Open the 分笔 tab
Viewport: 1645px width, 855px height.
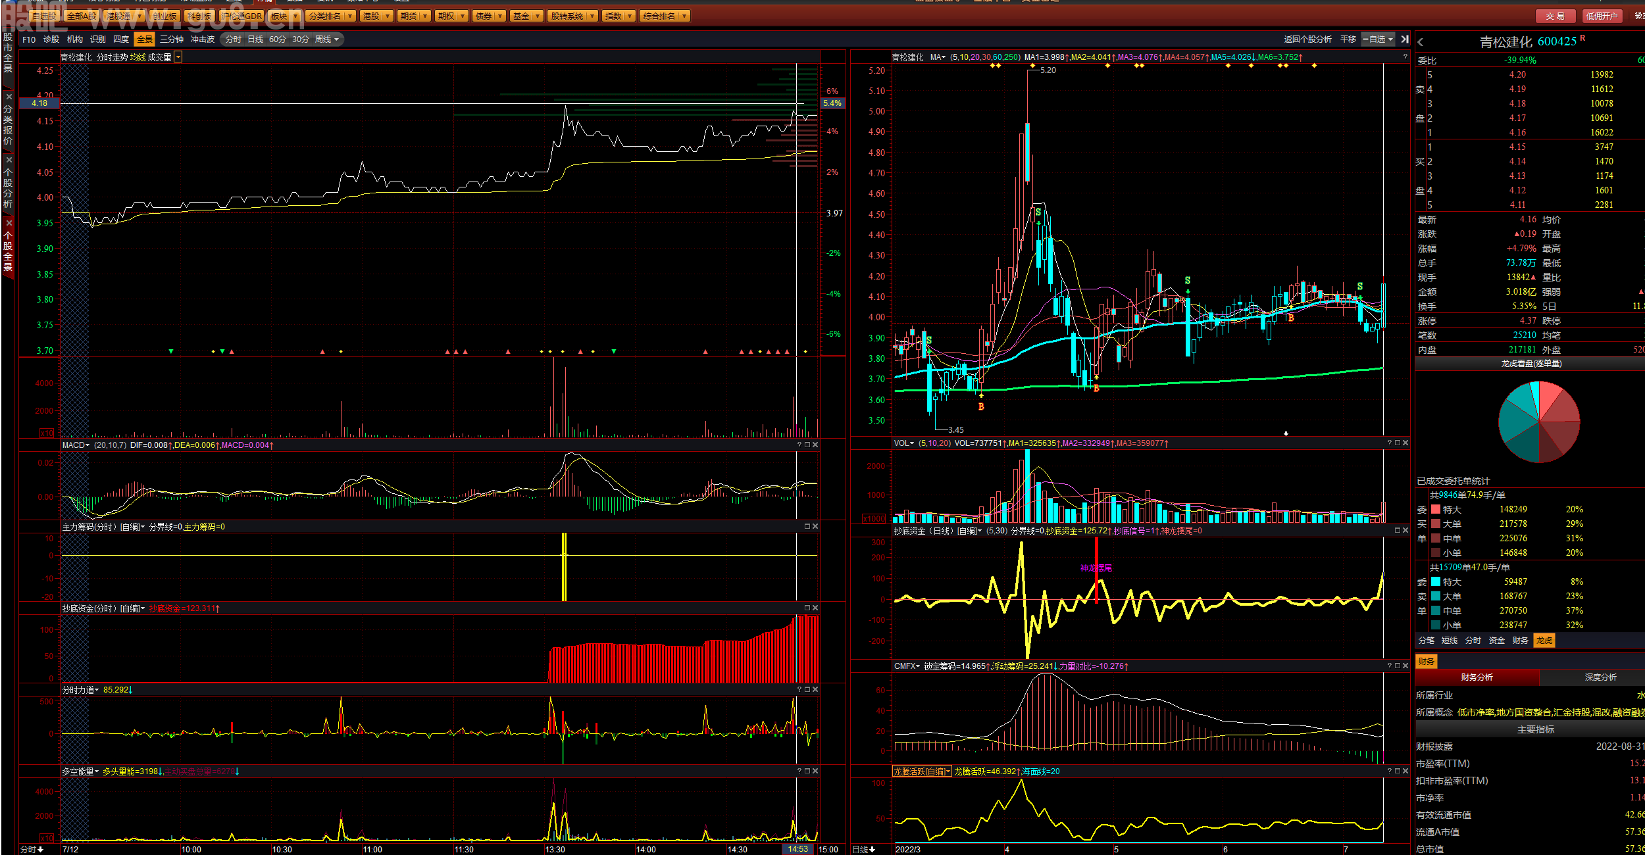1427,640
